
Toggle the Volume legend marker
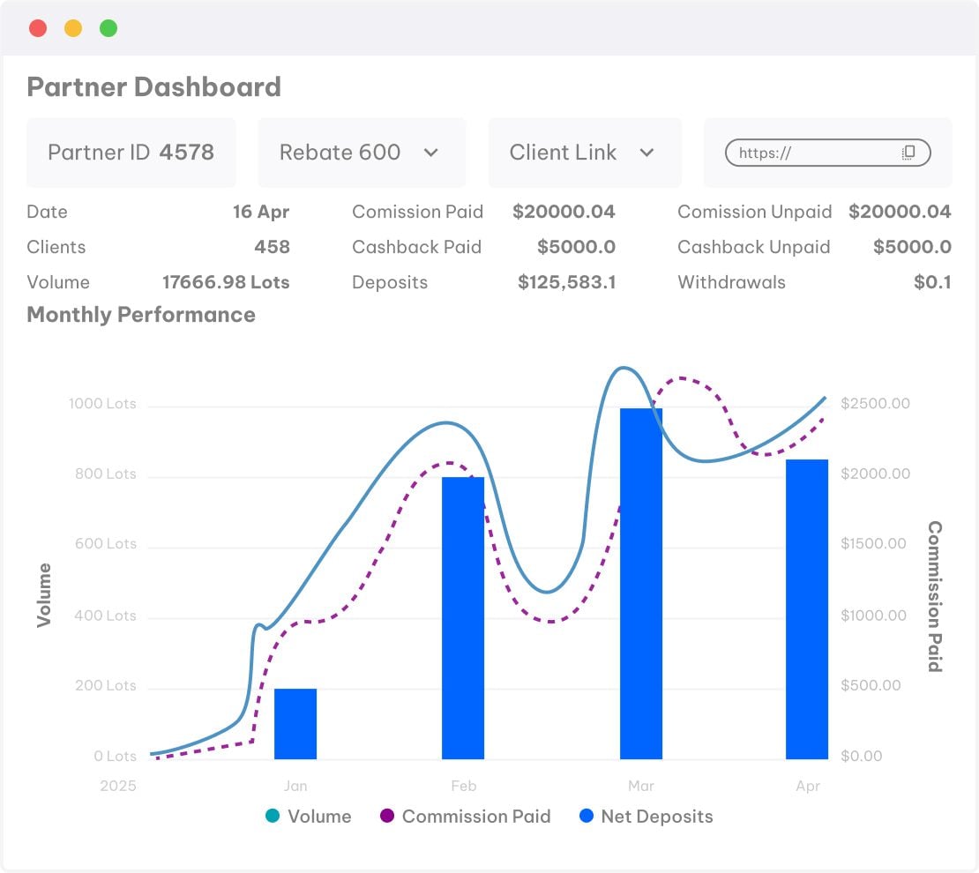point(273,816)
